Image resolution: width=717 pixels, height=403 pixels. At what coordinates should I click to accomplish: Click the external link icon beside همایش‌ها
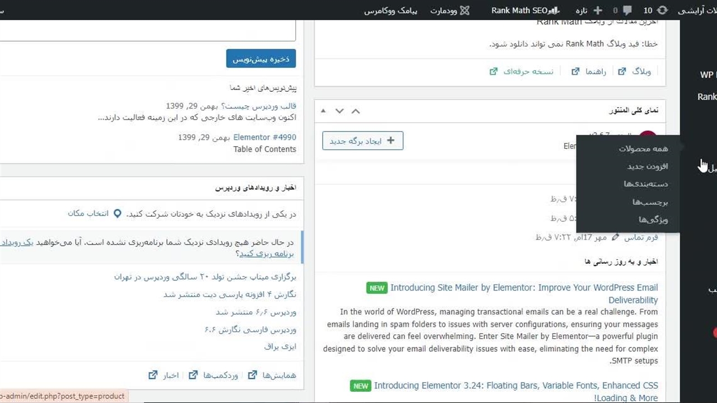tap(253, 375)
